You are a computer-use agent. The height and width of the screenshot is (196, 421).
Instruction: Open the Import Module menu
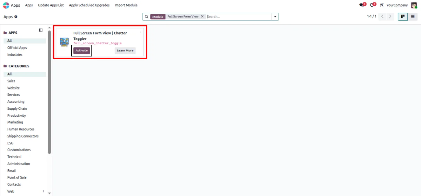126,5
